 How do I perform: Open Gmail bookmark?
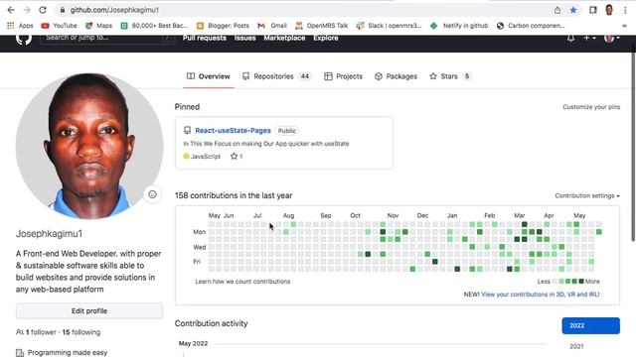click(272, 26)
